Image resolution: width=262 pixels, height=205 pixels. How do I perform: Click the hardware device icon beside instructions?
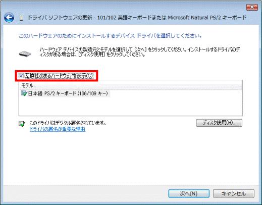[x=25, y=54]
